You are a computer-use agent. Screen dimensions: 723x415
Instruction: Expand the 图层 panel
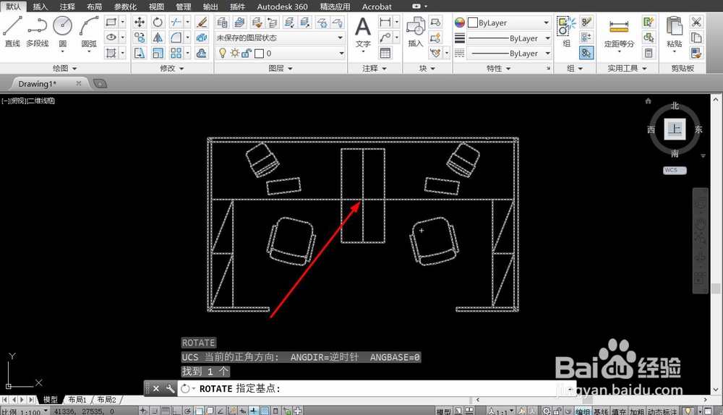click(281, 68)
